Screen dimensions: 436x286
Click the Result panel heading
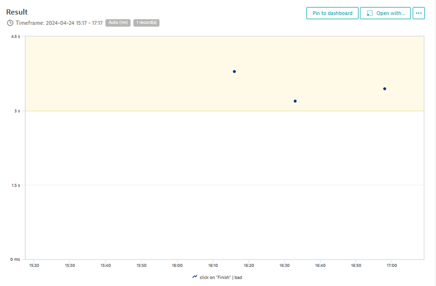[x=17, y=12]
